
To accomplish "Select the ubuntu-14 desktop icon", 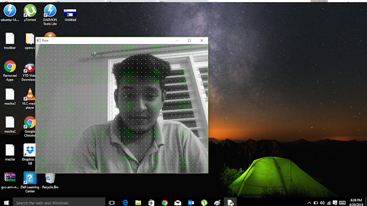I will tap(10, 13).
